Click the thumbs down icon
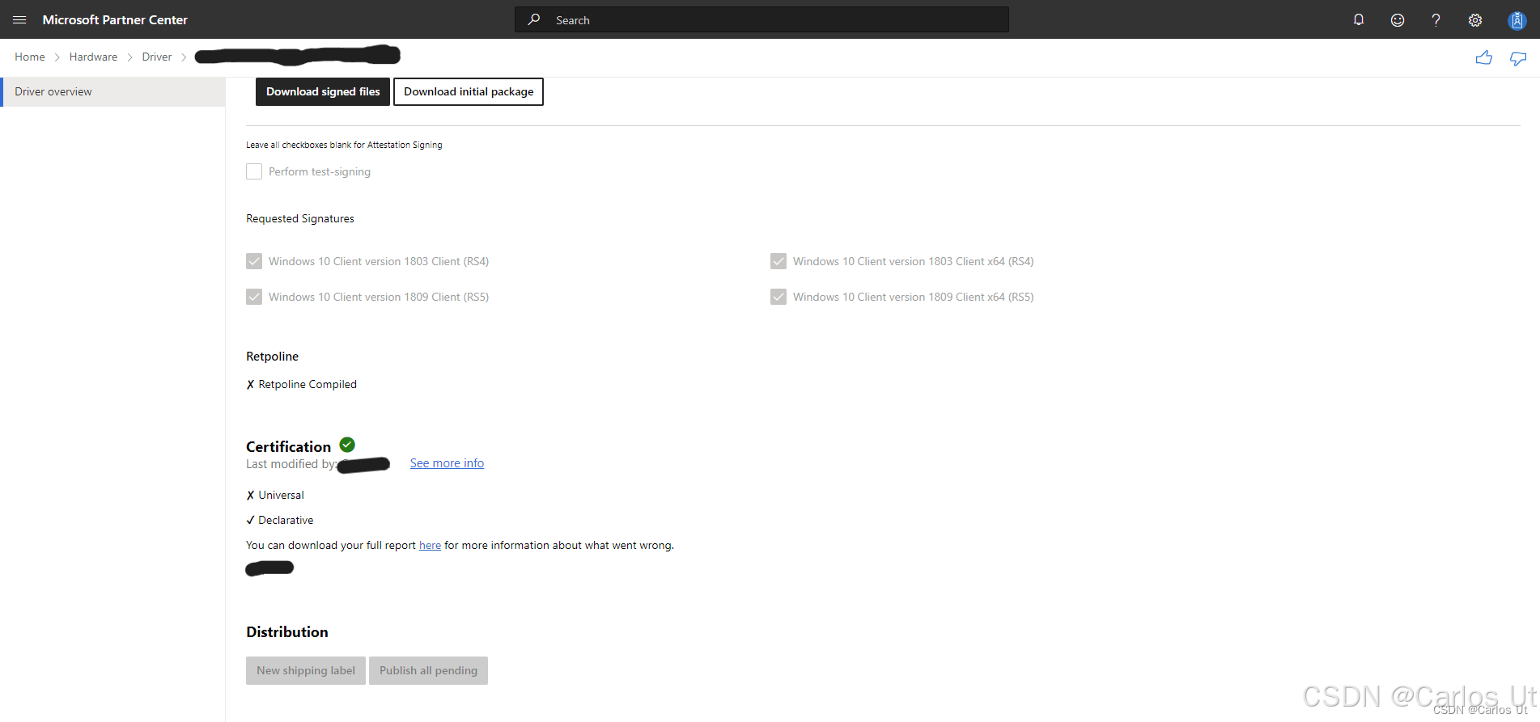The height and width of the screenshot is (722, 1540). (x=1518, y=58)
